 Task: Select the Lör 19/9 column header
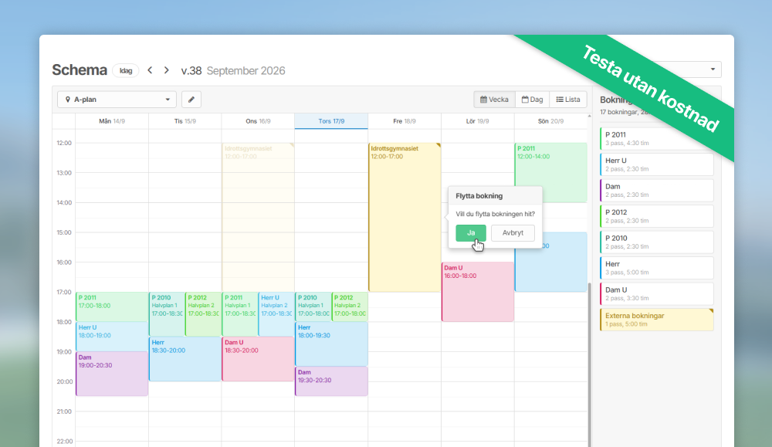478,121
